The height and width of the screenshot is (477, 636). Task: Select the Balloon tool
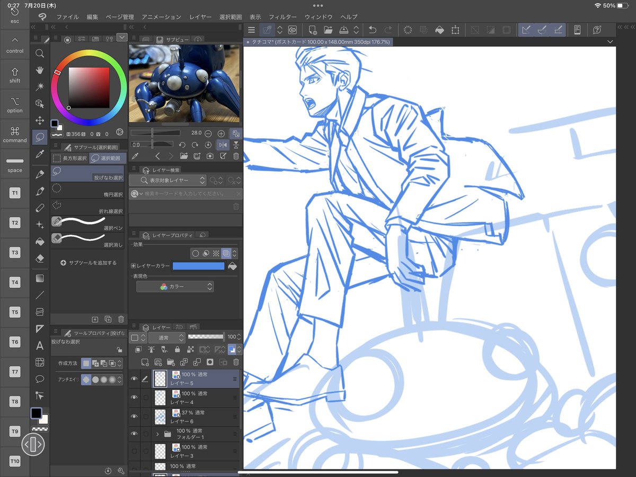[40, 379]
